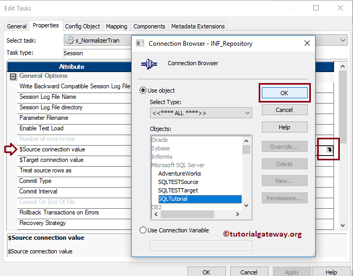Click the Attribute column header

click(x=70, y=67)
